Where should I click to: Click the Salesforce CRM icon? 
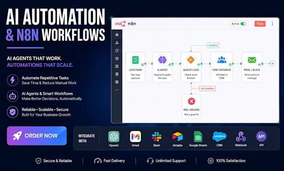tap(219, 136)
